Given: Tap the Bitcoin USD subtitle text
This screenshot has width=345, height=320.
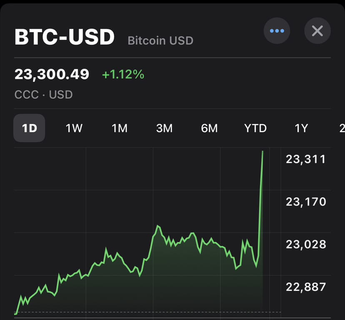Looking at the screenshot, I should coord(160,40).
